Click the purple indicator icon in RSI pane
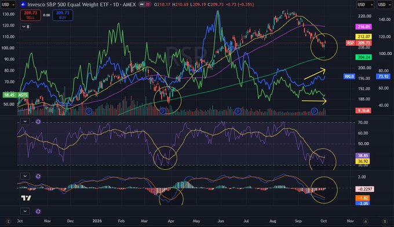 pos(38,122)
